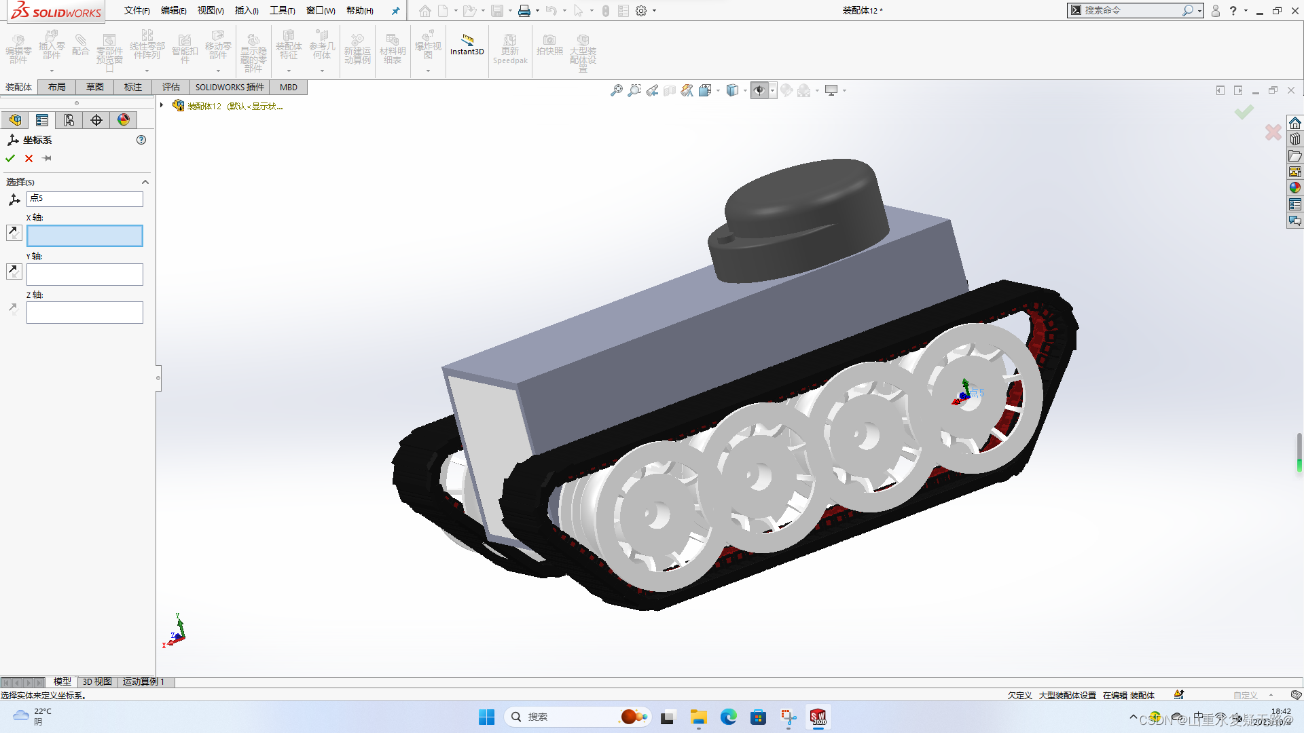The width and height of the screenshot is (1304, 733).
Task: Switch to the PropertyManager tab icon
Action: pos(42,120)
